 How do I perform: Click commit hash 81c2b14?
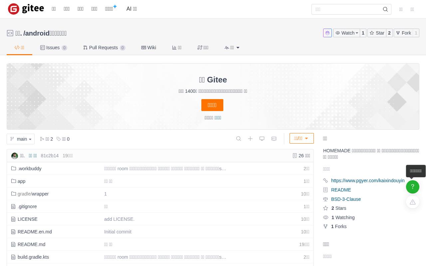(x=50, y=156)
